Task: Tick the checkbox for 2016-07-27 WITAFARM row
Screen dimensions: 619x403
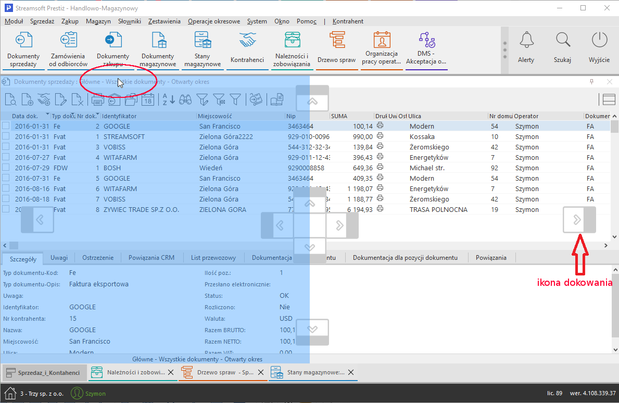Action: [x=6, y=157]
